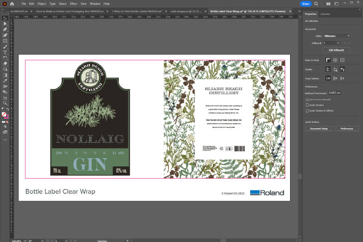The width and height of the screenshot is (363, 242).
Task: Open the Units dropdown showing Millimeters
Action: click(x=337, y=36)
